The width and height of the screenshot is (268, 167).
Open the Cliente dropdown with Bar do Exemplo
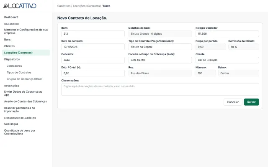(x=227, y=60)
